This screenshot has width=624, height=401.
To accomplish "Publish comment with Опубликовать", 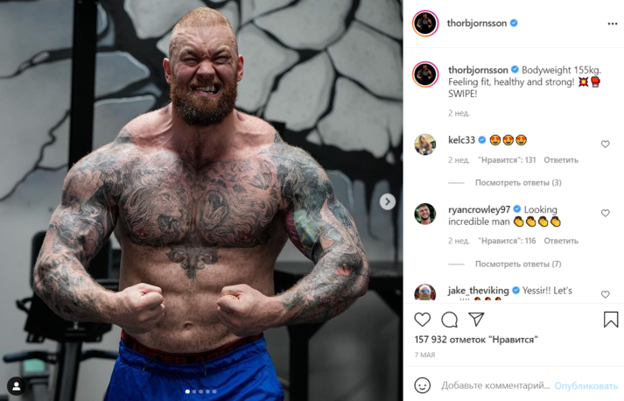I will click(x=585, y=386).
